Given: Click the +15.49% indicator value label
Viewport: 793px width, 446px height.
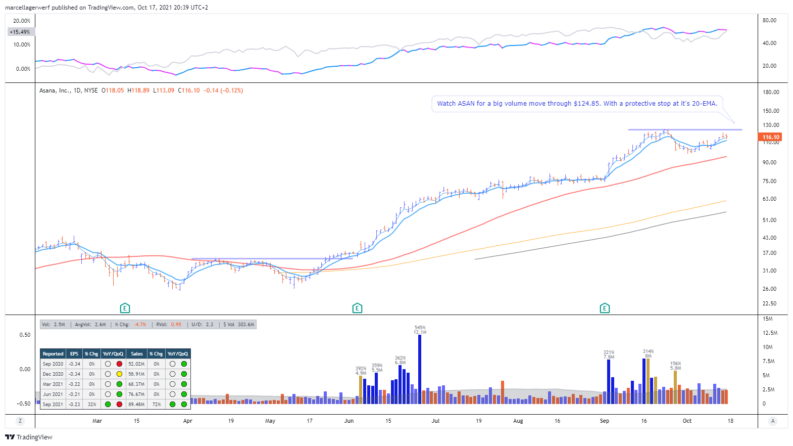Looking at the screenshot, I should [20, 32].
